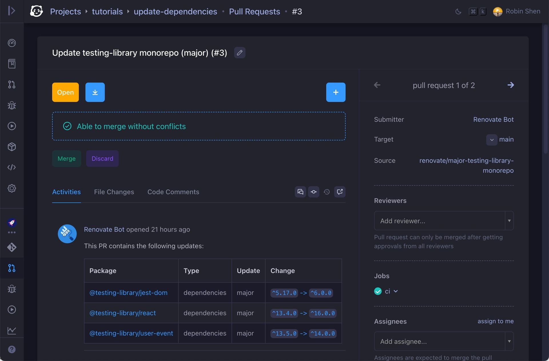The width and height of the screenshot is (549, 361).
Task: Switch to Code Comments tab
Action: [x=173, y=192]
